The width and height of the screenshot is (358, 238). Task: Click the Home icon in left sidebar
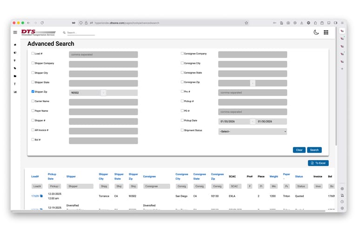pyautogui.click(x=15, y=45)
